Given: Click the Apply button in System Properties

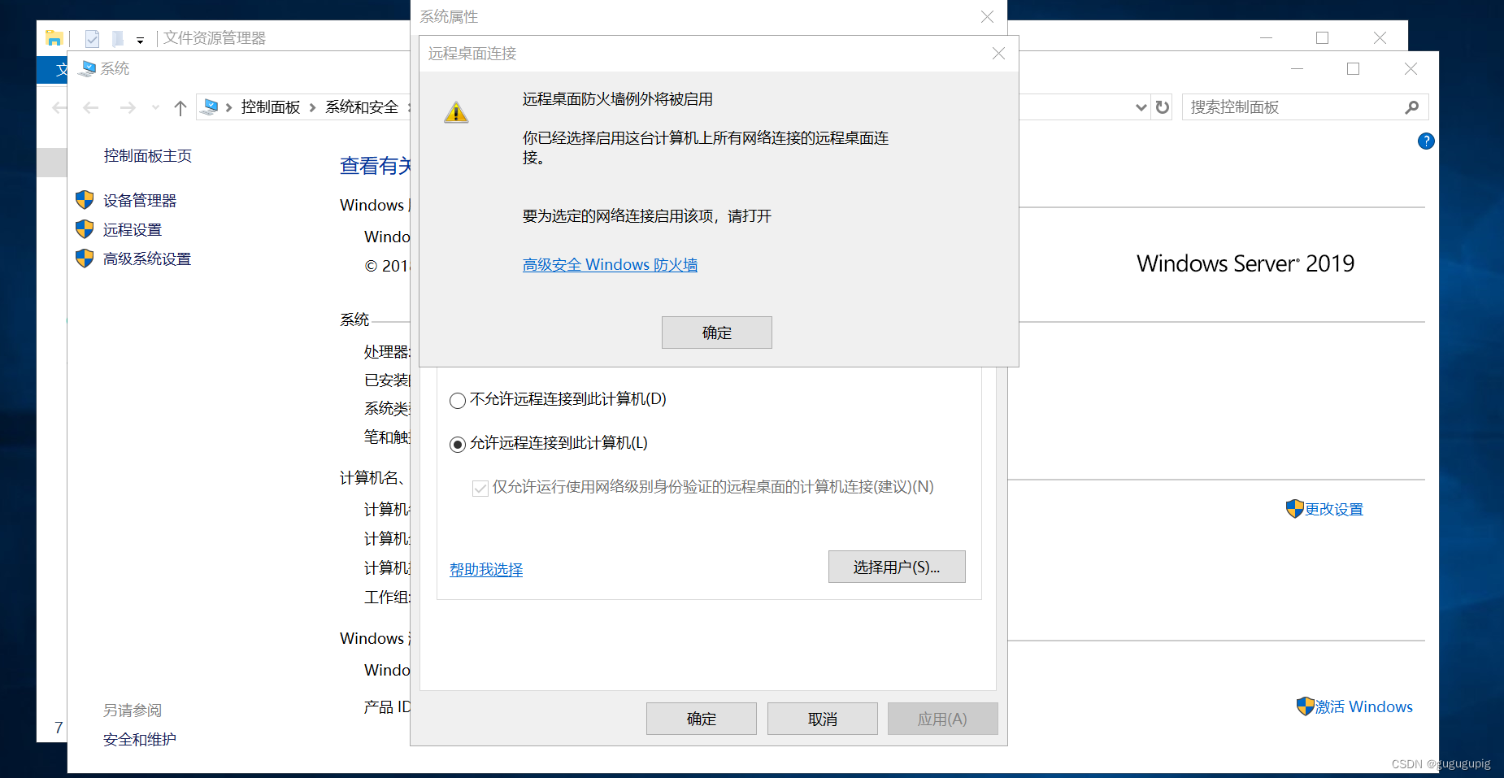Looking at the screenshot, I should tap(942, 719).
